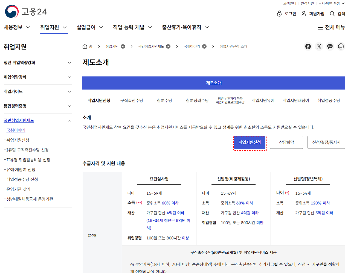This screenshot has width=348, height=273.
Task: Open 고객센터 link
Action: point(290,3)
